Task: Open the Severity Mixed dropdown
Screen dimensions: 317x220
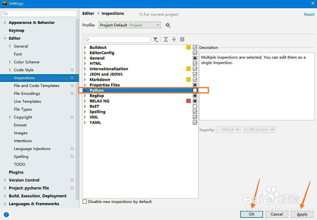Action: (x=228, y=129)
